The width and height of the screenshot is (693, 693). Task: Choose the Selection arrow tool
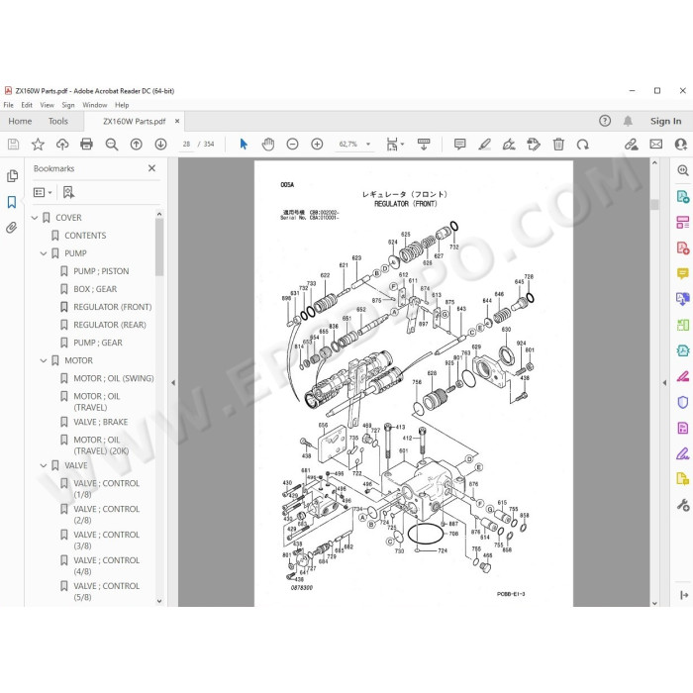(244, 145)
